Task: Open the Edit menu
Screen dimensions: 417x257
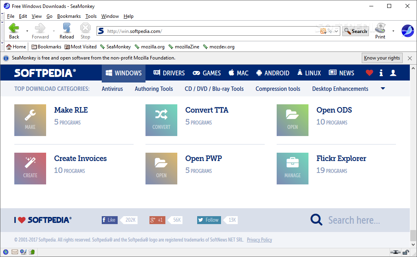Action: tap(23, 16)
